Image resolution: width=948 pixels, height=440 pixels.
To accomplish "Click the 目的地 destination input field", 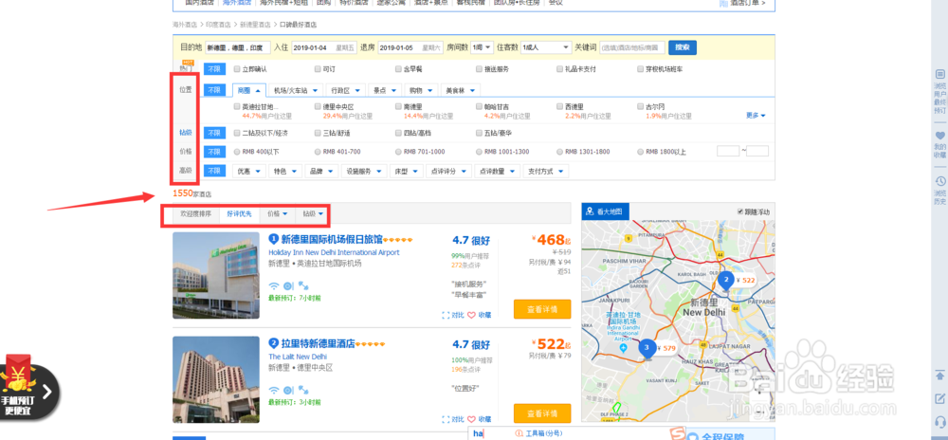I will [238, 47].
